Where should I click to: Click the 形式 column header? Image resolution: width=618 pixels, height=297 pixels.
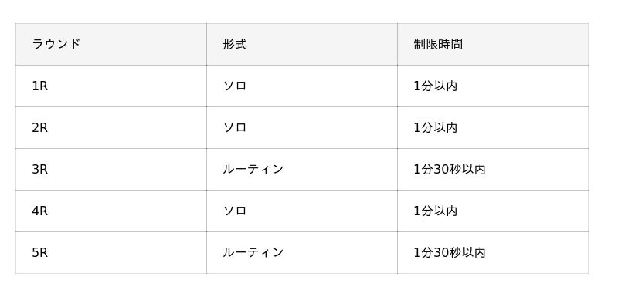[302, 44]
